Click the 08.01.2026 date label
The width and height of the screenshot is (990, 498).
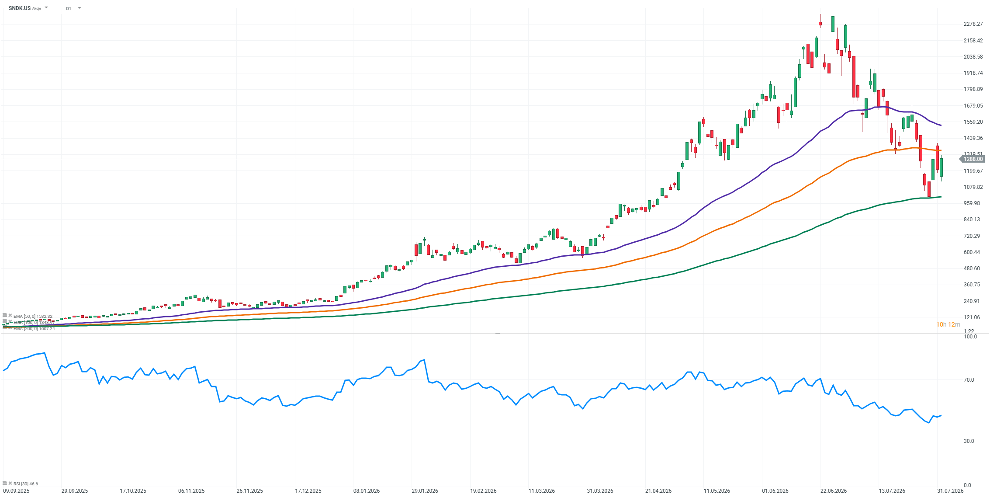point(367,491)
